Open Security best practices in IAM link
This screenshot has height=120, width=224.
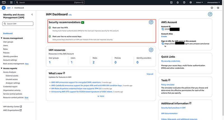pos(173,108)
